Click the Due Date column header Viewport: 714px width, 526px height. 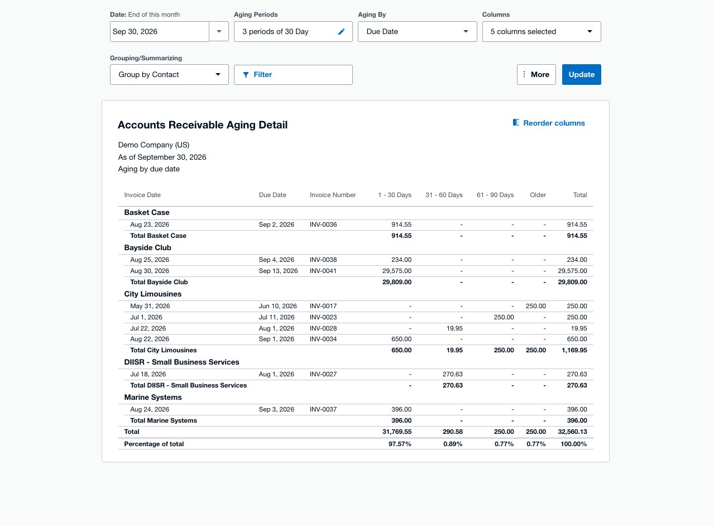(x=272, y=195)
